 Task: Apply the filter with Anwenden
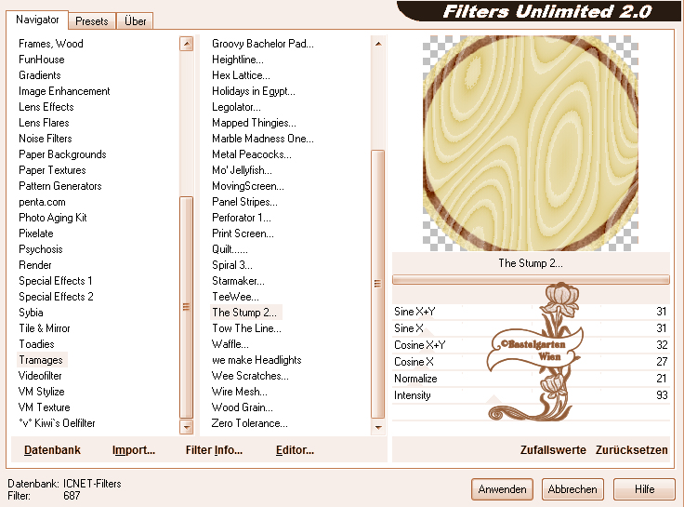[502, 489]
